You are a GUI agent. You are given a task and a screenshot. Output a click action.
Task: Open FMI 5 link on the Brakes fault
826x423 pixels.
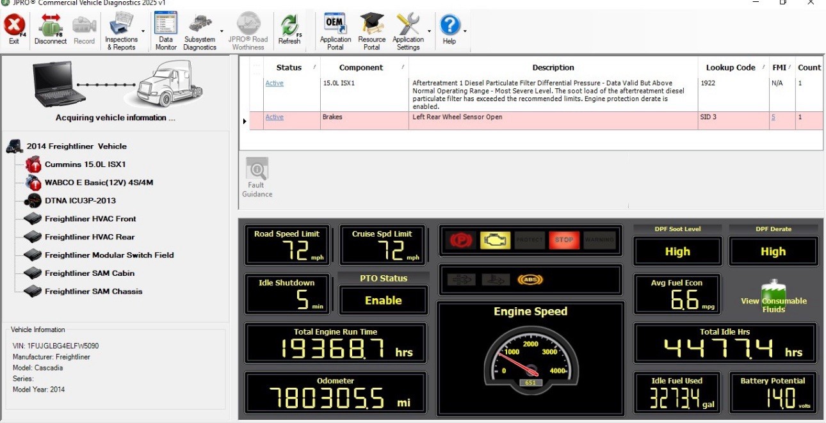[x=773, y=117]
